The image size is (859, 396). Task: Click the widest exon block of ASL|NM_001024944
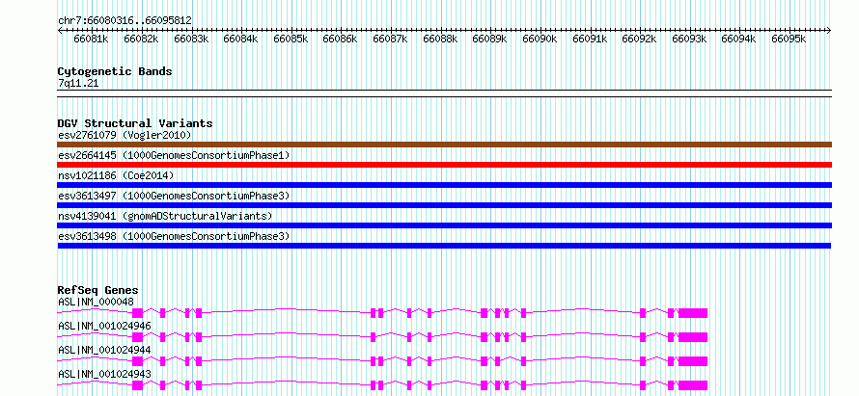pyautogui.click(x=693, y=361)
